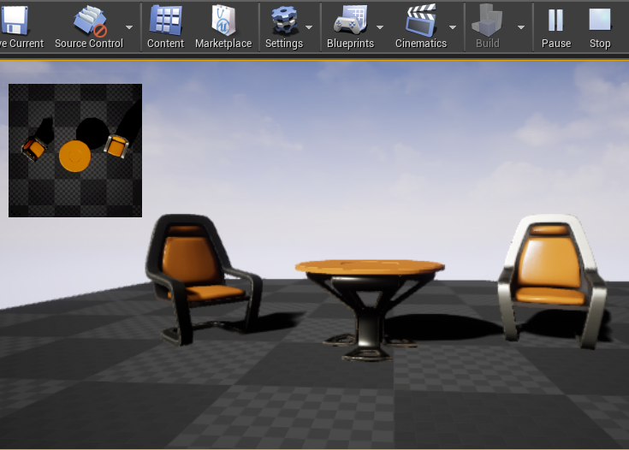
Task: Open the Marketplace shopping bag icon
Action: (x=223, y=20)
